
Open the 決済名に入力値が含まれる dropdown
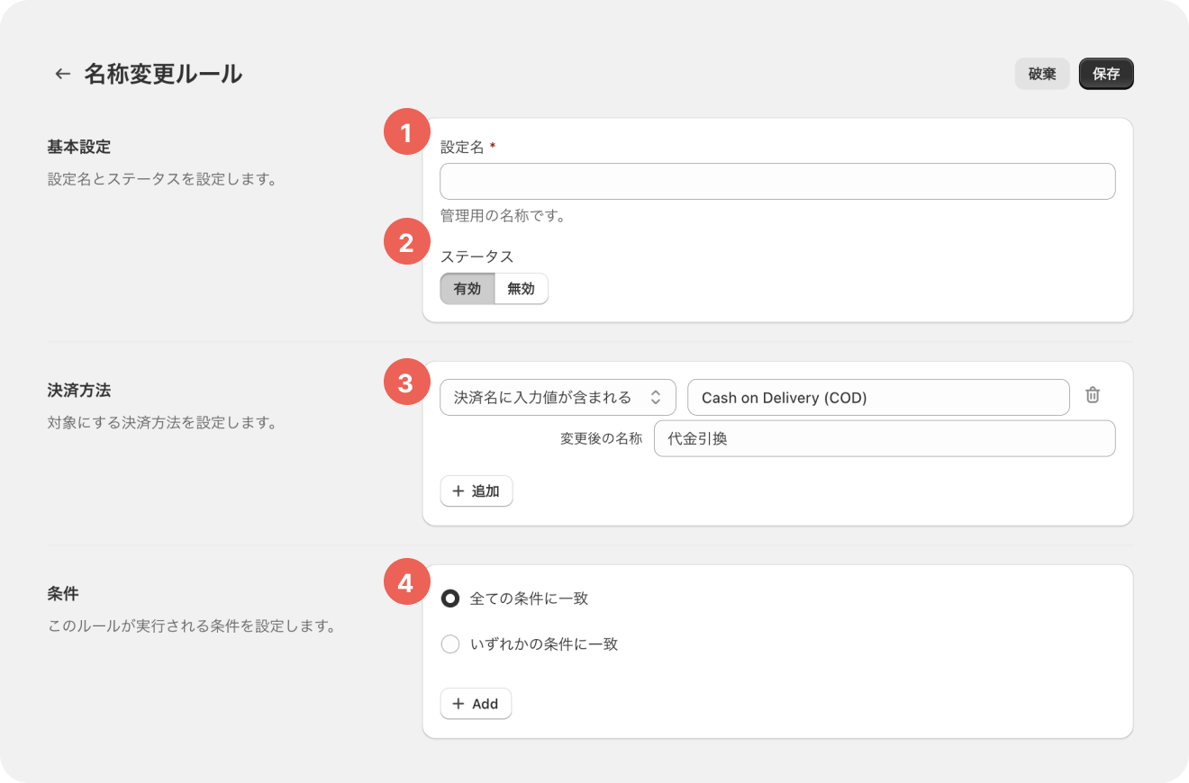[x=558, y=397]
